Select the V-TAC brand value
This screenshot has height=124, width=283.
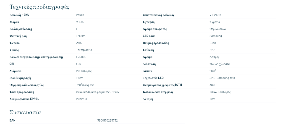80,22
